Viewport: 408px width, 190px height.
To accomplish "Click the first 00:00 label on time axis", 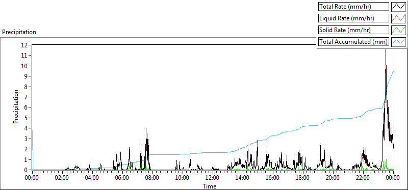I will pos(32,178).
